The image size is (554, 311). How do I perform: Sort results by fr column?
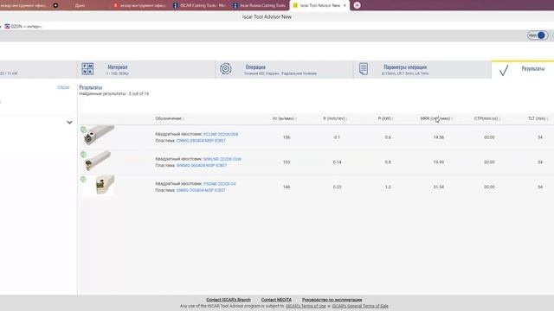[x=335, y=118]
